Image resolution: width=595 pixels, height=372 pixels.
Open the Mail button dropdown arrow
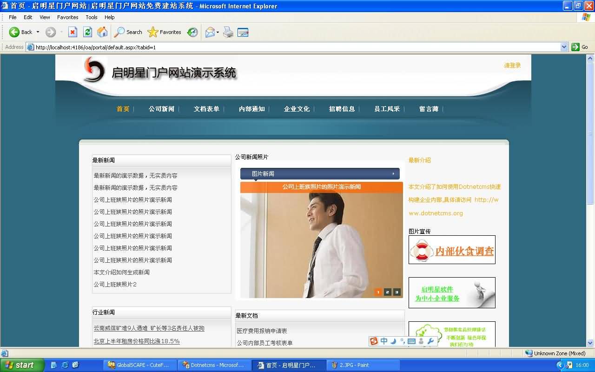218,32
